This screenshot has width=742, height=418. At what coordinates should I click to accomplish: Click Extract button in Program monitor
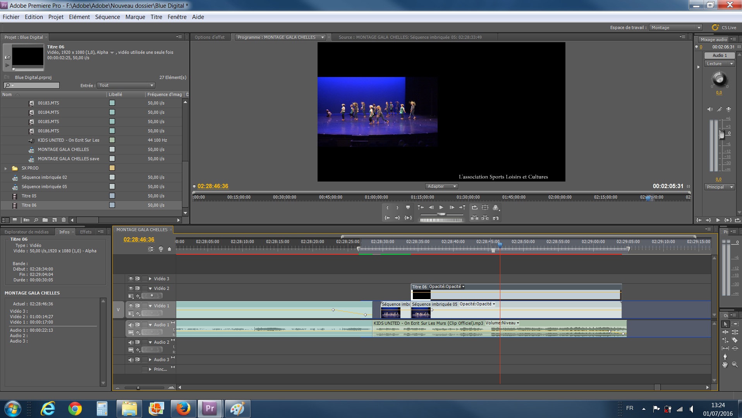pos(485,218)
